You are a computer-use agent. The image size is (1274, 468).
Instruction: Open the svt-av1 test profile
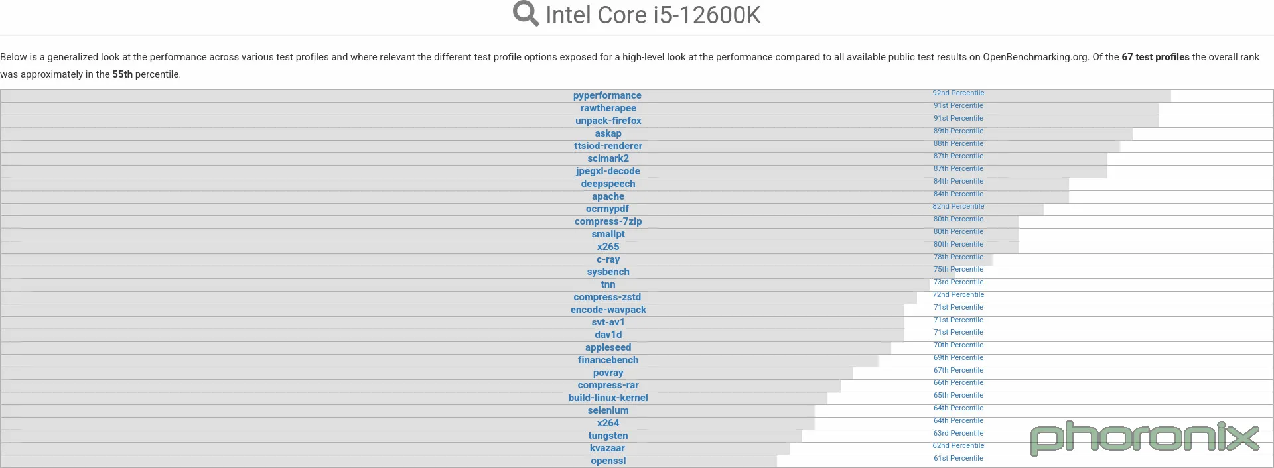pos(608,322)
